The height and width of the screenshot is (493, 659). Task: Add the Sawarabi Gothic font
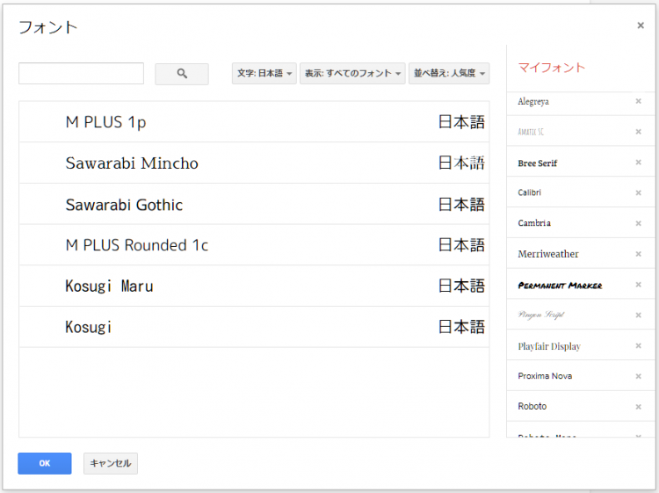254,204
